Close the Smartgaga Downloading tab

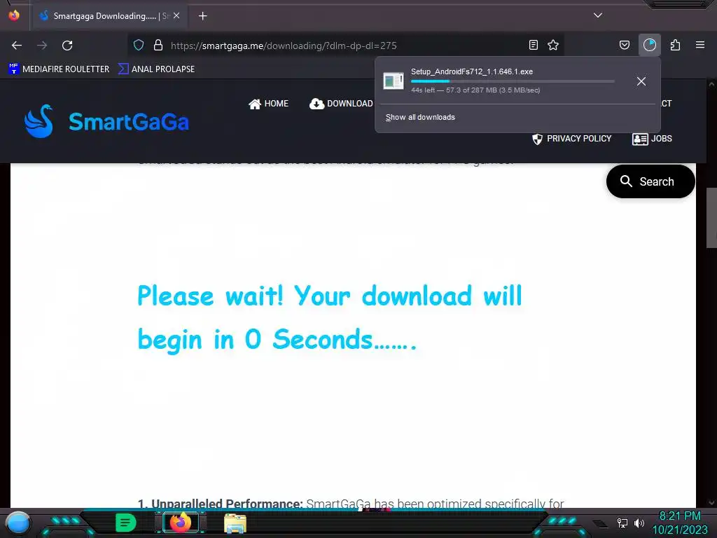point(176,15)
